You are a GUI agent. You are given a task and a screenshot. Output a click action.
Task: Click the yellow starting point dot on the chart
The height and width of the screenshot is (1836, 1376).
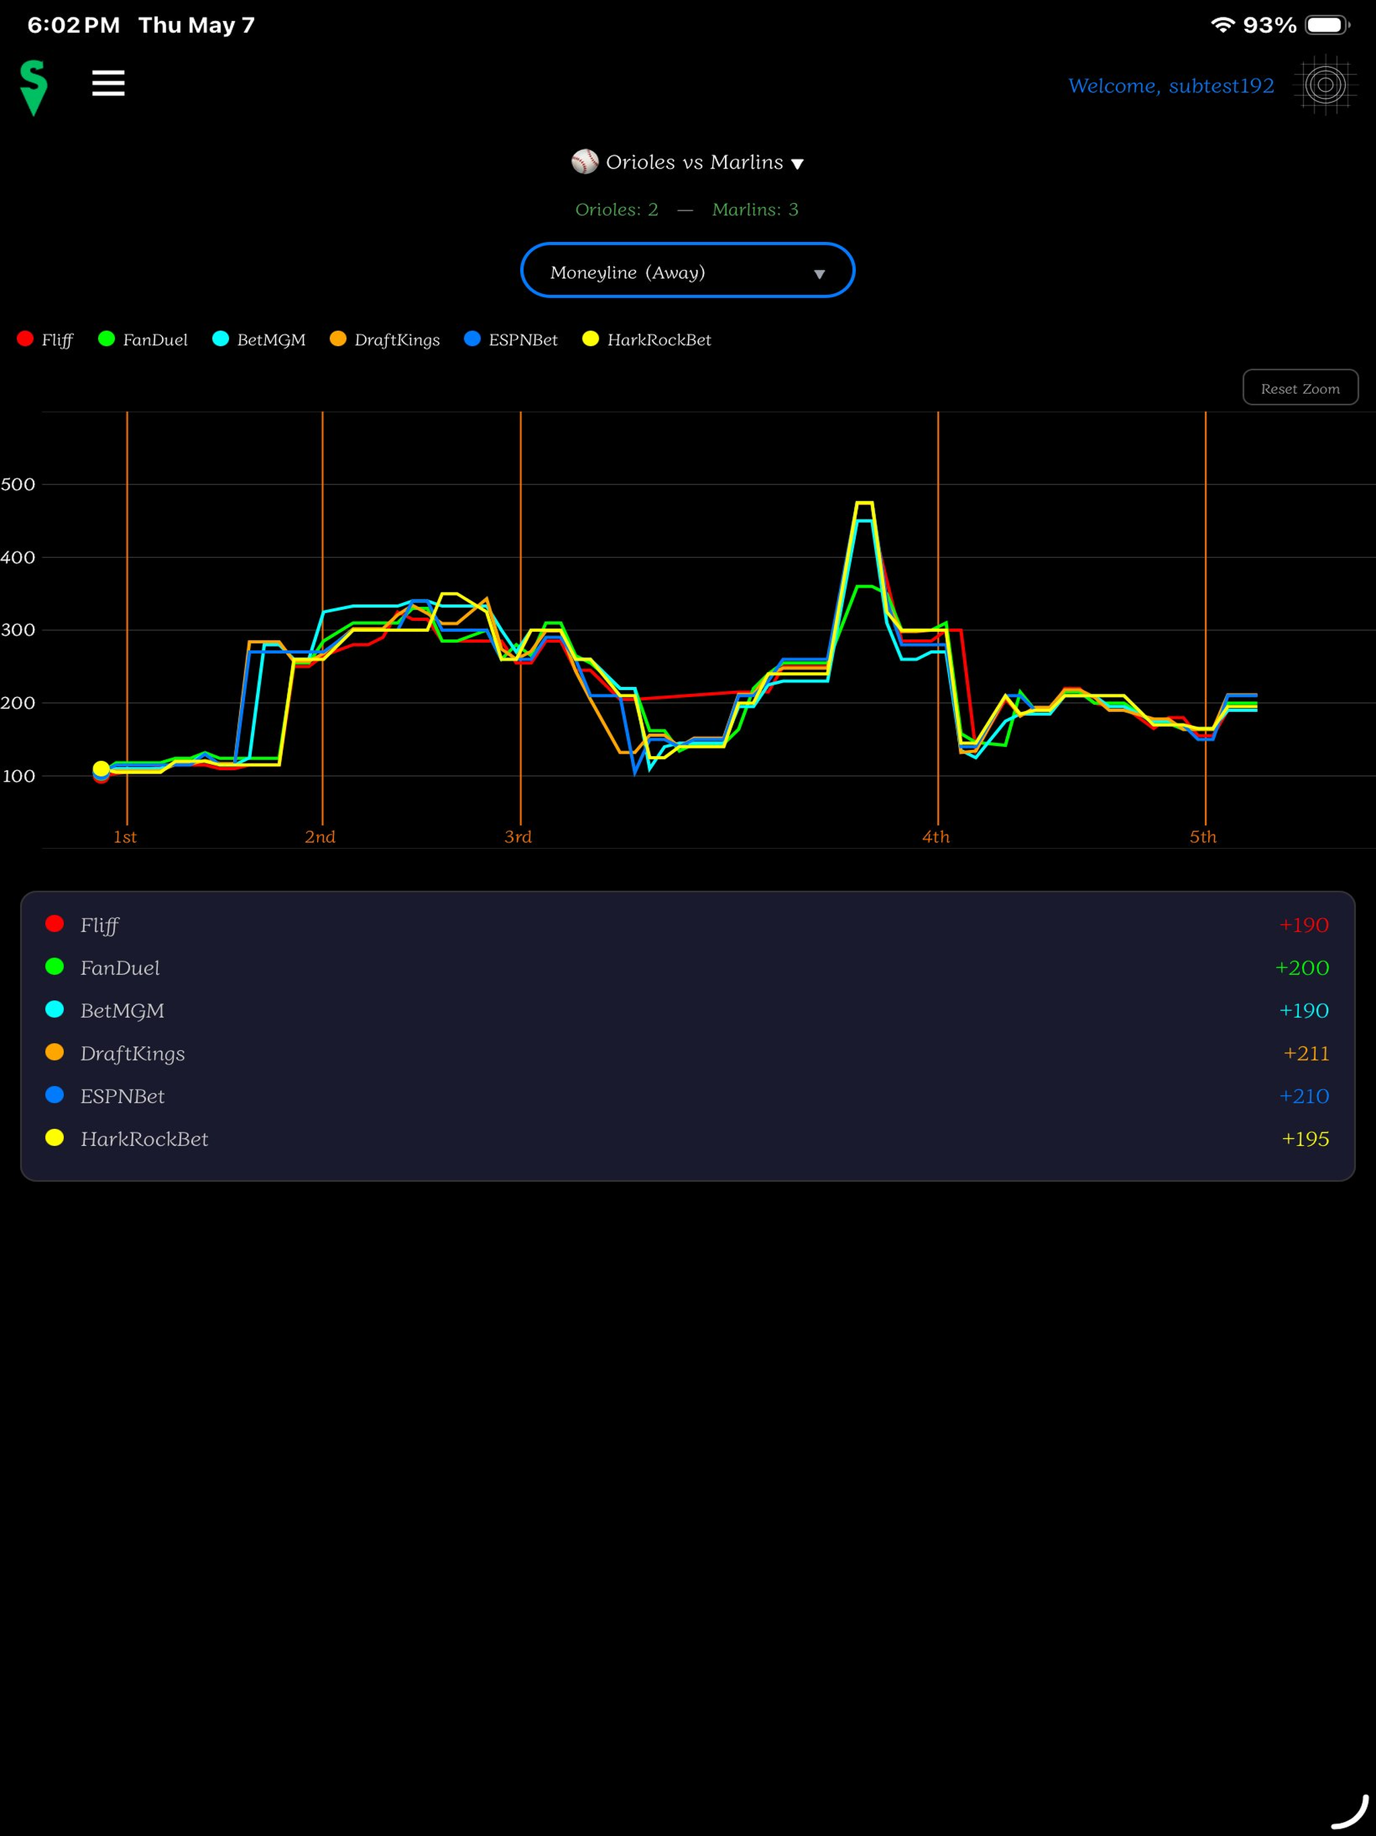click(x=100, y=769)
